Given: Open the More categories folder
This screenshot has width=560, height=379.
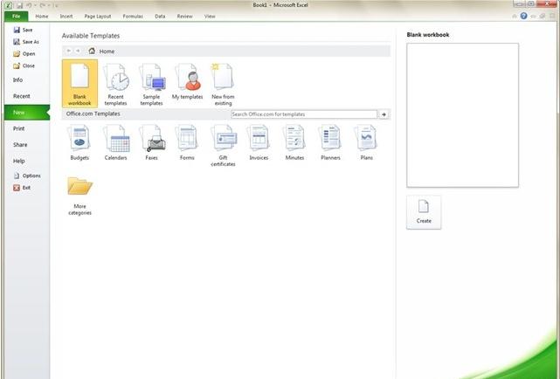Looking at the screenshot, I should (80, 195).
